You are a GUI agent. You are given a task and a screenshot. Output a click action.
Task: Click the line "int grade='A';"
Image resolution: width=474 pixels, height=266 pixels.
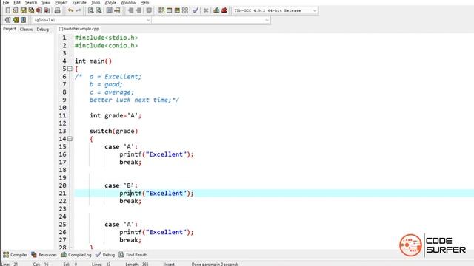116,115
